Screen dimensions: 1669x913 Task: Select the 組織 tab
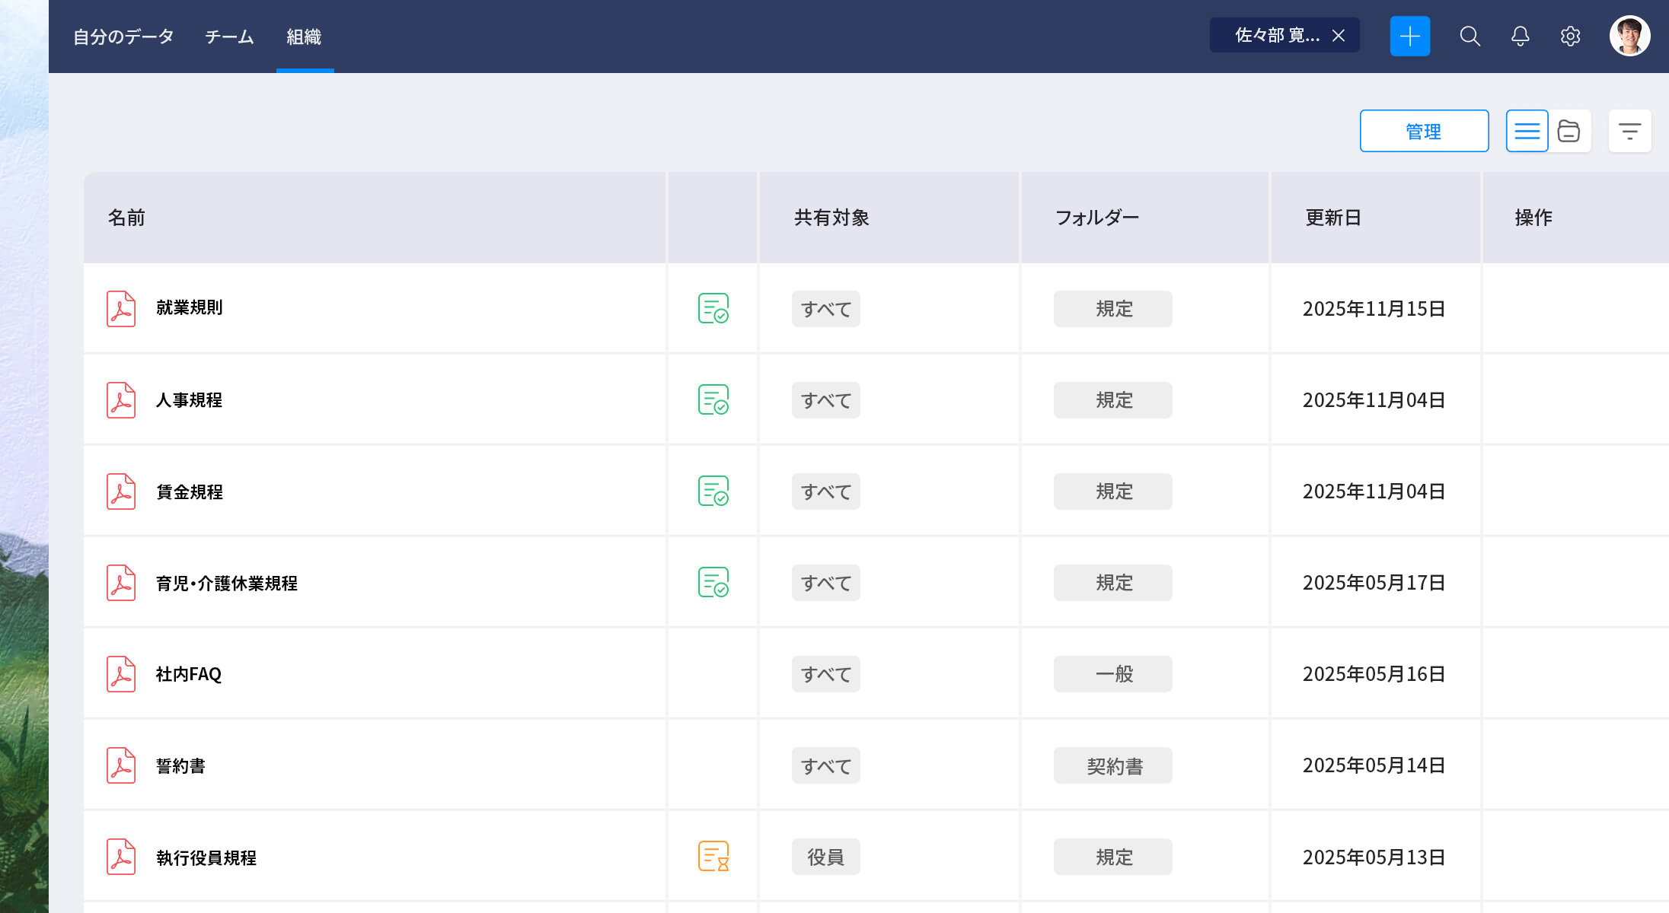(x=304, y=37)
